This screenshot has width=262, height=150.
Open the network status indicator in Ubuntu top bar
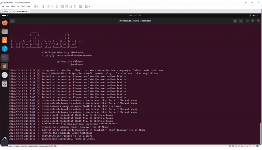pos(250,16)
